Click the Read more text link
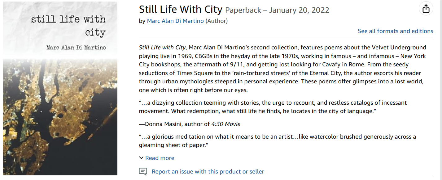Image resolution: width=442 pixels, height=180 pixels. (x=160, y=158)
